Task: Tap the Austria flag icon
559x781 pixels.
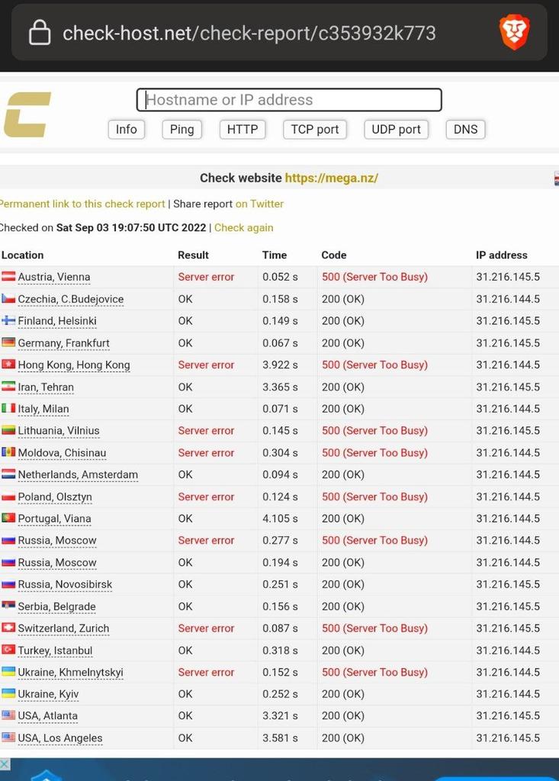Action: click(8, 276)
